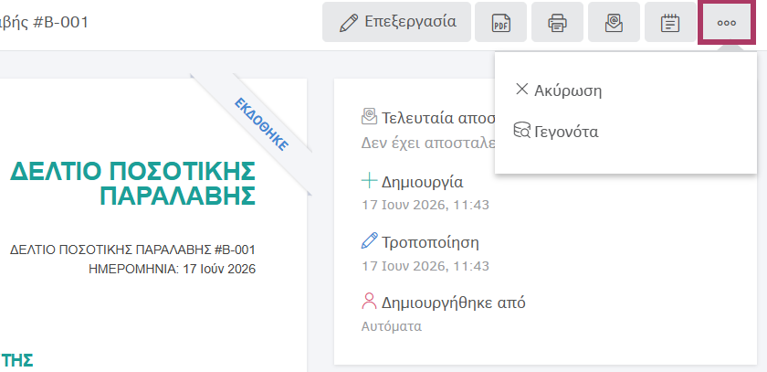Send document by email icon
Image resolution: width=767 pixels, height=372 pixels.
pos(614,22)
